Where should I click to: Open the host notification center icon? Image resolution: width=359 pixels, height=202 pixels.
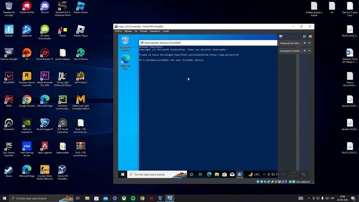[x=353, y=198]
